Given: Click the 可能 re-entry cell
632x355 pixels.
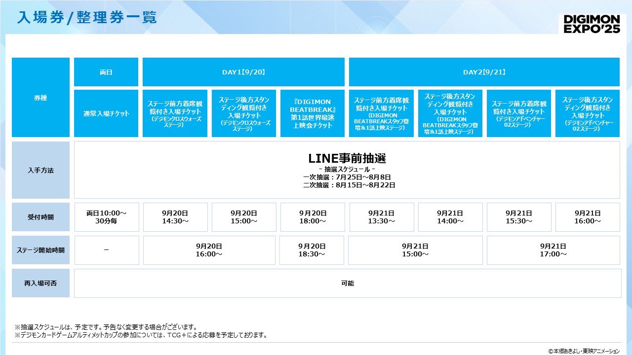Looking at the screenshot, I should [348, 283].
